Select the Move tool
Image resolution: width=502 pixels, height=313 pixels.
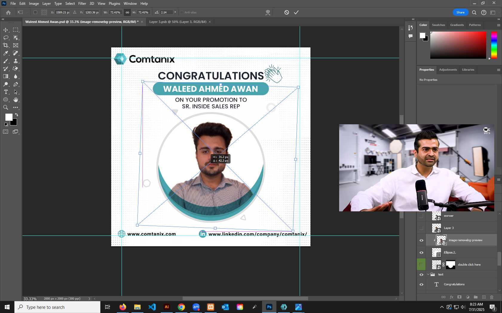(x=6, y=30)
